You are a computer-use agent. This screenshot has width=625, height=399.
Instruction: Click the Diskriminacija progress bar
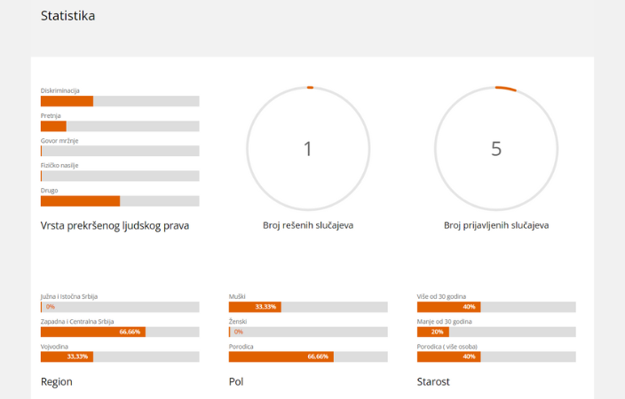point(120,101)
